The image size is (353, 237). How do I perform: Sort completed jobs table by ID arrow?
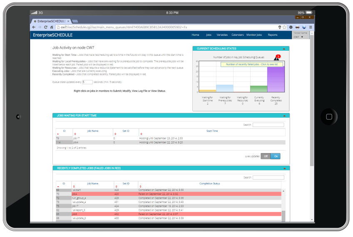(58, 187)
